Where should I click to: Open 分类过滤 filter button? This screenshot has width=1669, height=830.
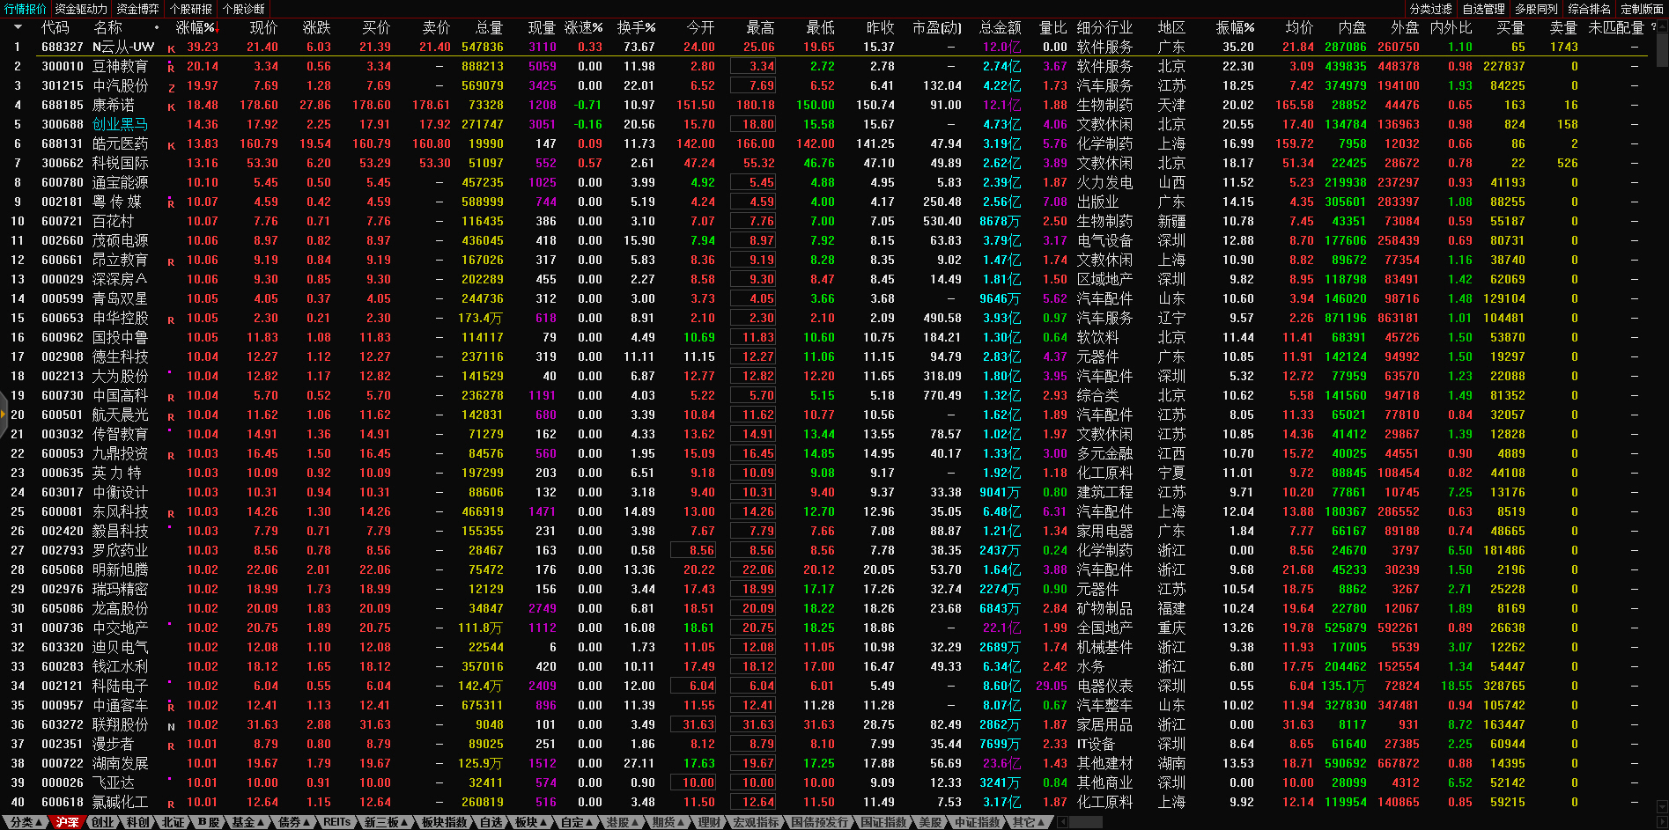pyautogui.click(x=1430, y=9)
